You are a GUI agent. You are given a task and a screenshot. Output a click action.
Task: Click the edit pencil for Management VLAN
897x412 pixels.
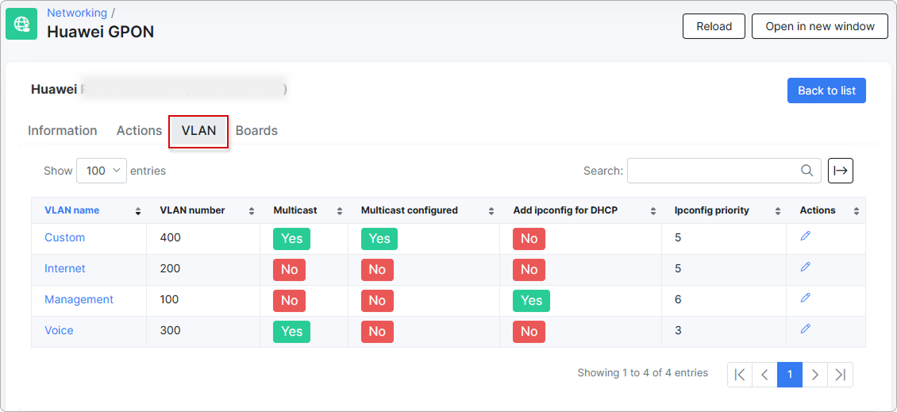805,298
